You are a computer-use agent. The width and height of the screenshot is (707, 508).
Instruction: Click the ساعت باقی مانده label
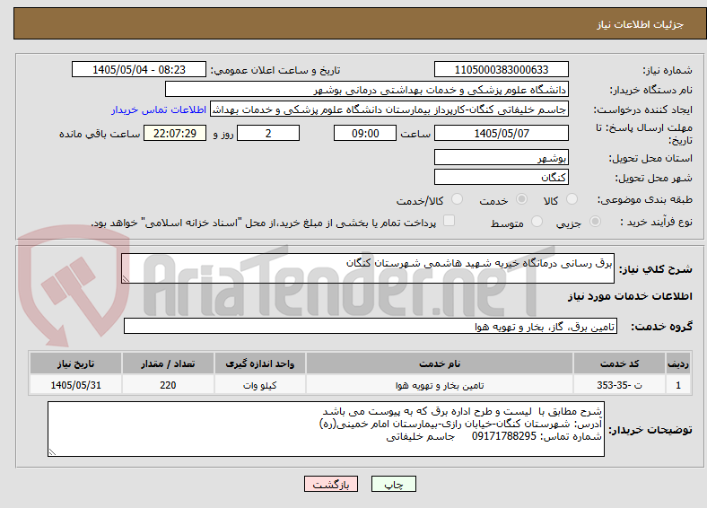[100, 134]
